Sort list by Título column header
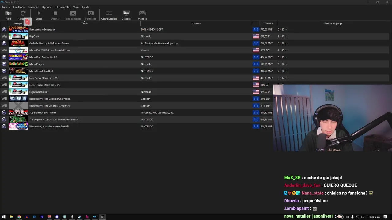The width and height of the screenshot is (392, 220). click(85, 24)
